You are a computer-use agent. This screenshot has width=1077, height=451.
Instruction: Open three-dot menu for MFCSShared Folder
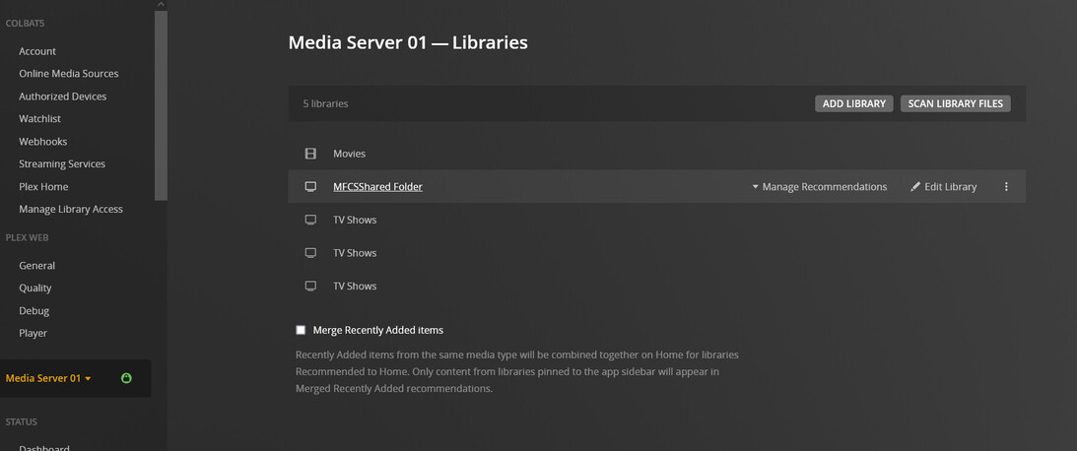1006,187
